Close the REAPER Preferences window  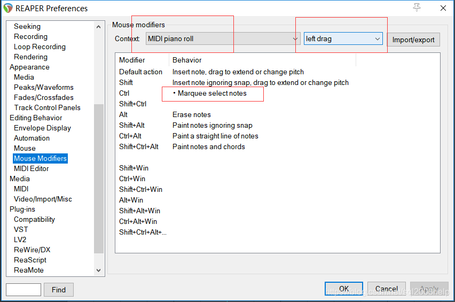443,8
